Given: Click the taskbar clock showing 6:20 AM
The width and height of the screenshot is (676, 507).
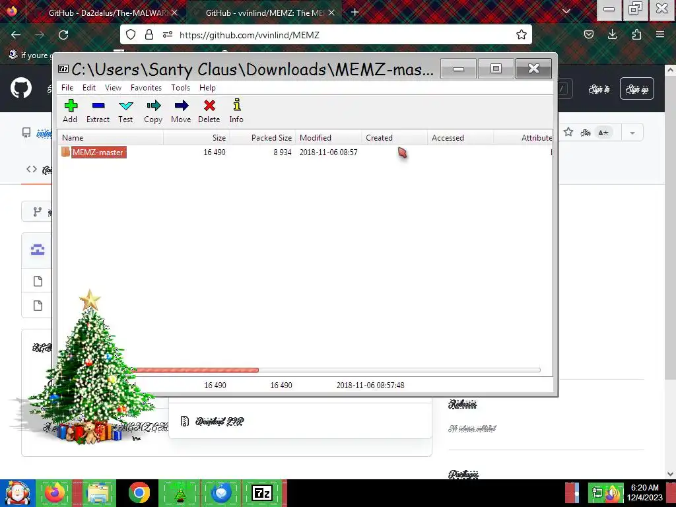Looking at the screenshot, I should tap(644, 488).
